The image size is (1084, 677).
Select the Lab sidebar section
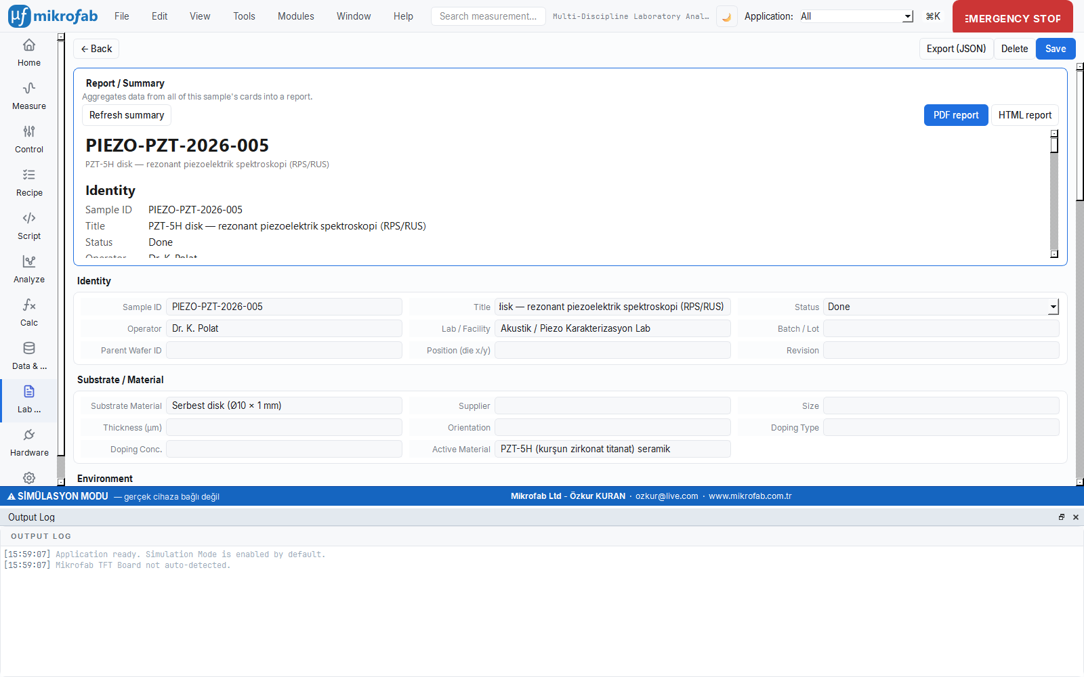28,399
